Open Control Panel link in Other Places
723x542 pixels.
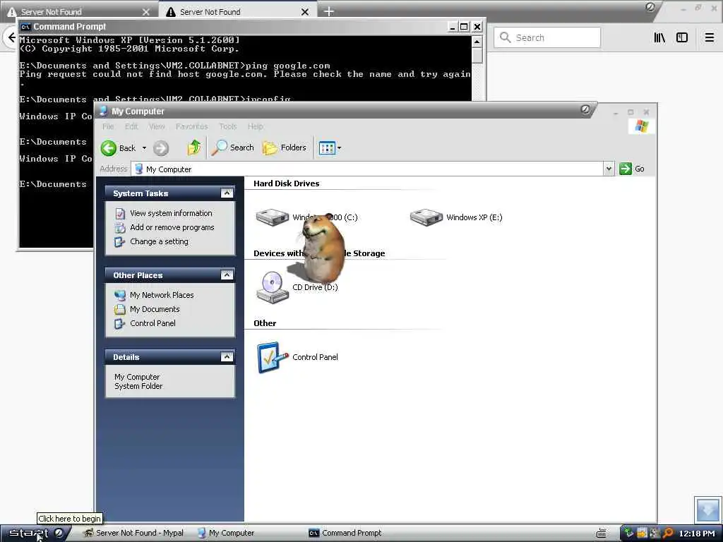[153, 323]
